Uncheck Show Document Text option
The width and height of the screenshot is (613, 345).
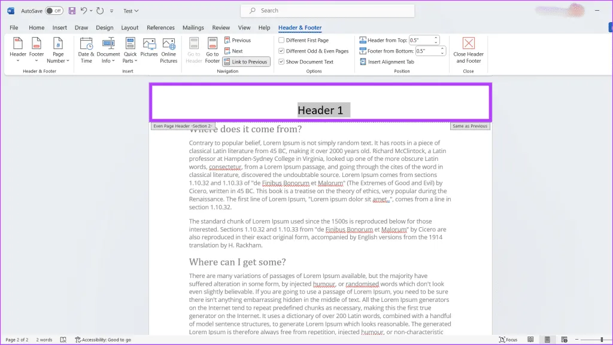282,62
